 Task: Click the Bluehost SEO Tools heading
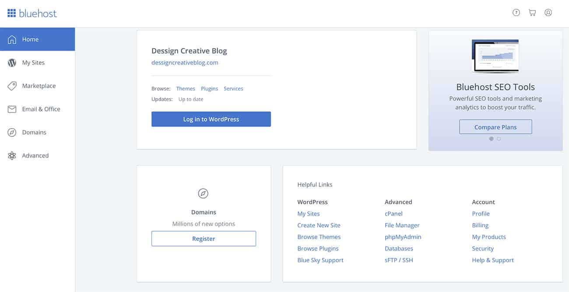click(495, 87)
